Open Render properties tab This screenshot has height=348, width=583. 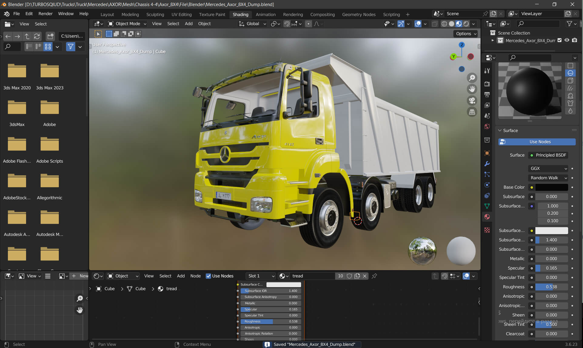pos(487,84)
